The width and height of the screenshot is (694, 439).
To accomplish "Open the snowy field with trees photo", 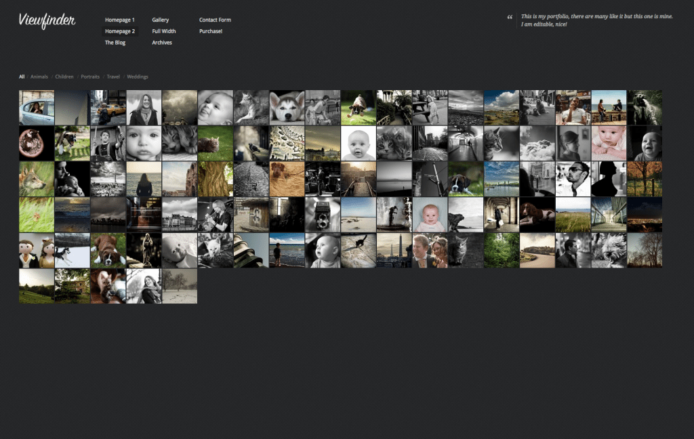I will (180, 287).
